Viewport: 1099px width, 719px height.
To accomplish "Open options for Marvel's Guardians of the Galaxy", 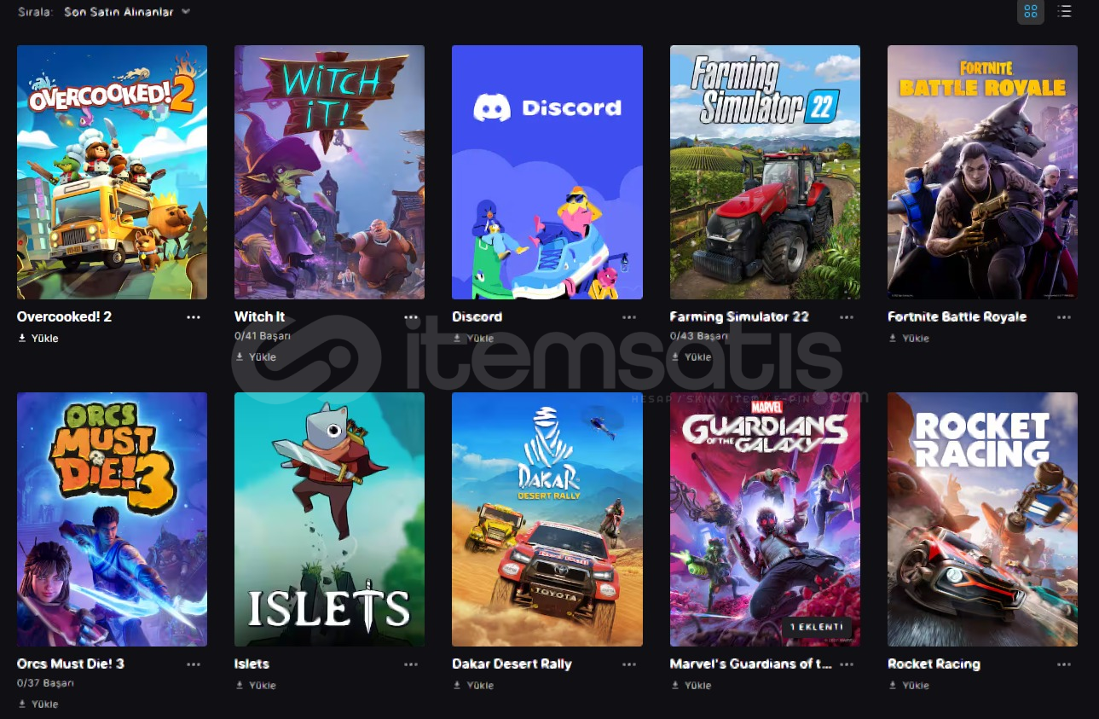I will [x=847, y=664].
